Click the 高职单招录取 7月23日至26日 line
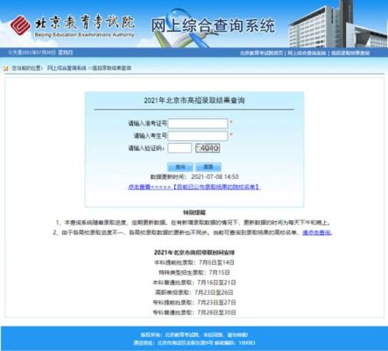The width and height of the screenshot is (388, 351). (194, 292)
